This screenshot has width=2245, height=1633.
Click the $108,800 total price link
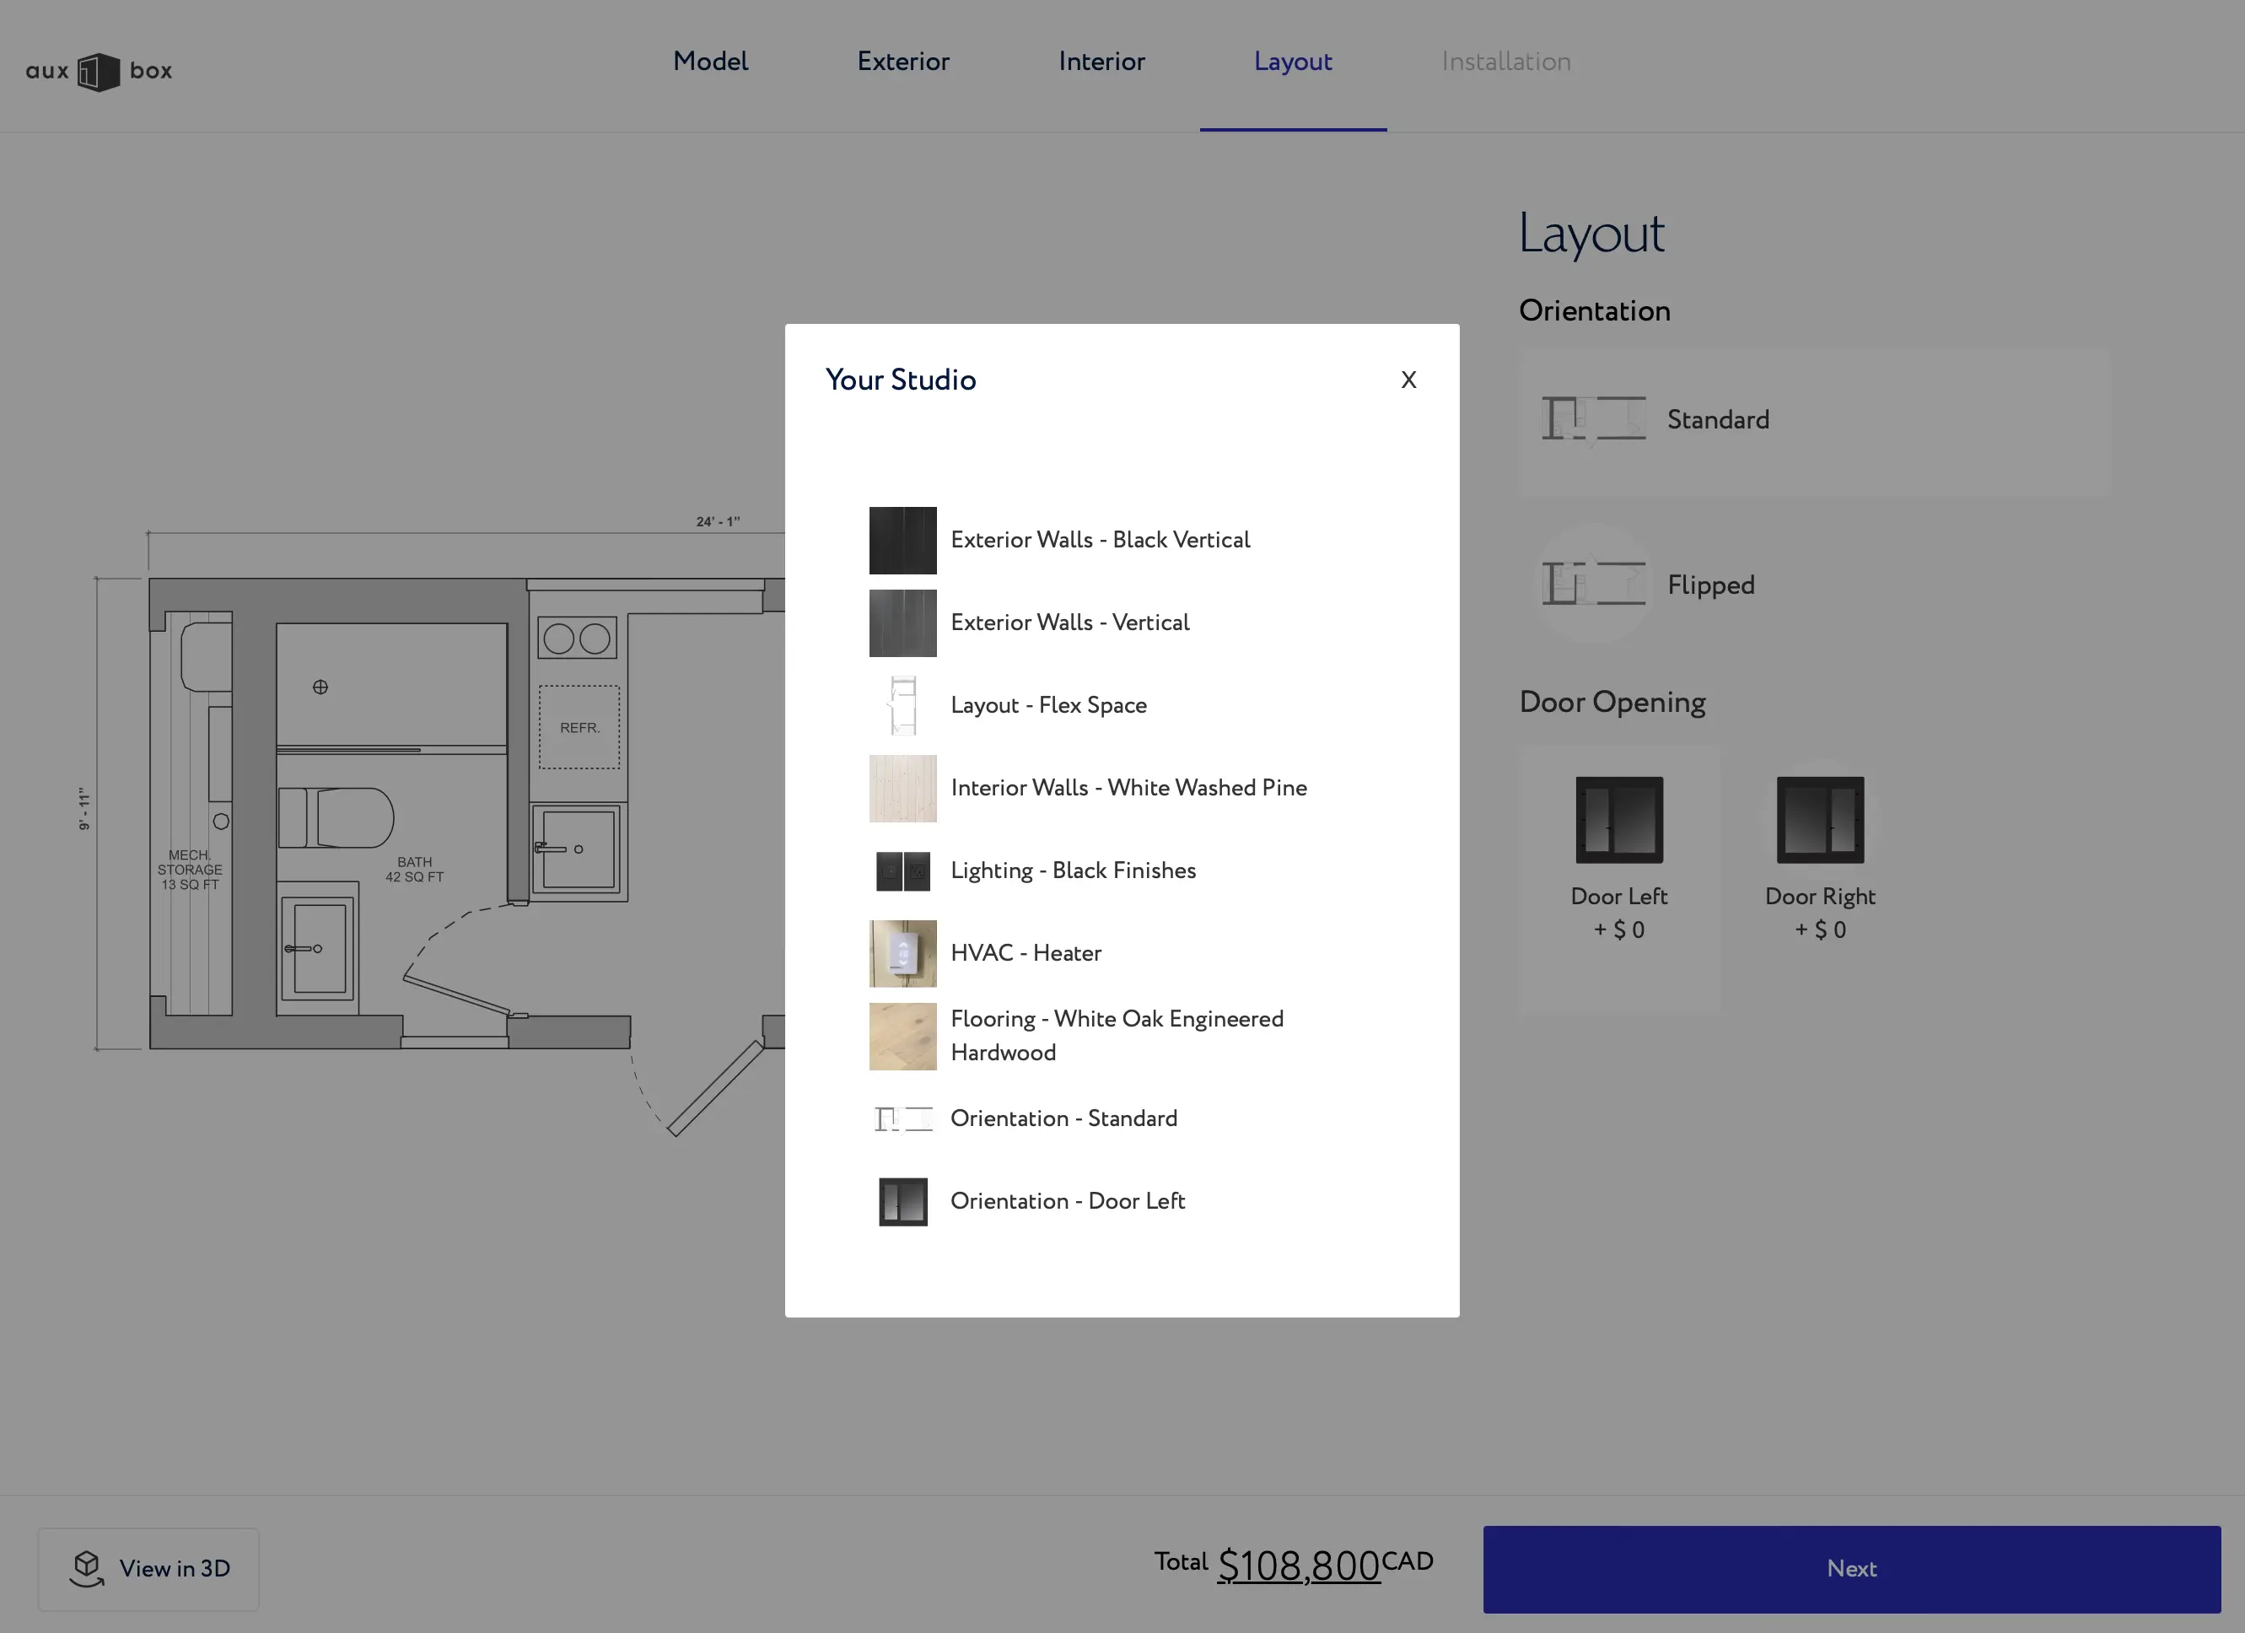click(x=1298, y=1566)
